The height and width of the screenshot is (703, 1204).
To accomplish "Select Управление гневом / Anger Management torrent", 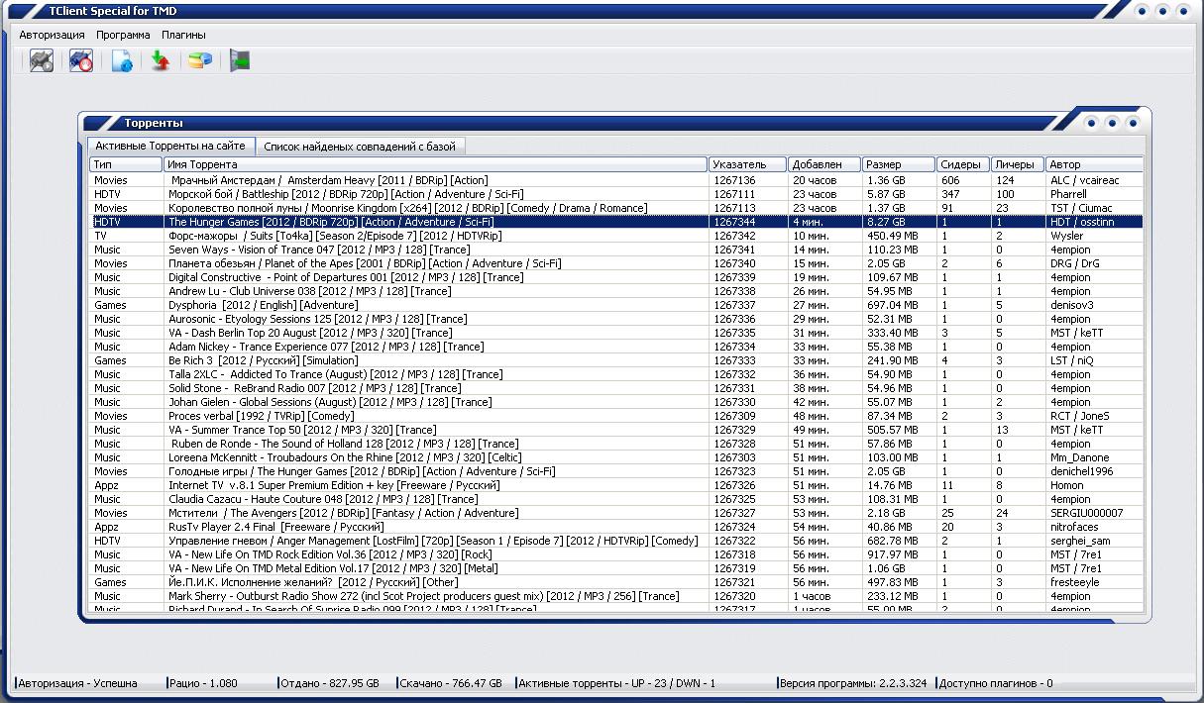I will click(615, 541).
